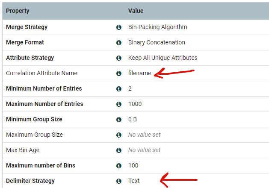Show help for Attribute Strategy property
Image resolution: width=269 pixels, height=188 pixels.
pos(119,58)
